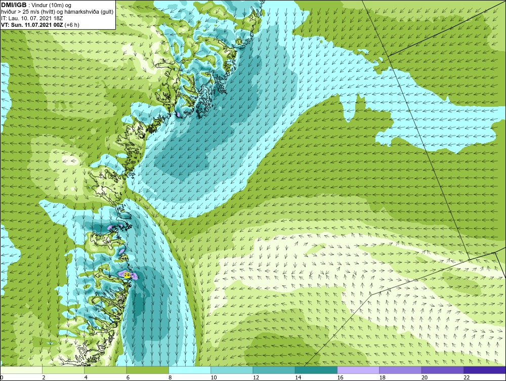The image size is (506, 381).
Task: Click the 6–8 m/s green legend swatch
Action: [147, 370]
